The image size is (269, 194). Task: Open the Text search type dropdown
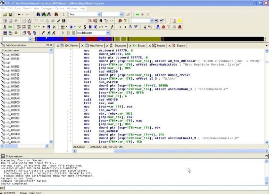99,14
